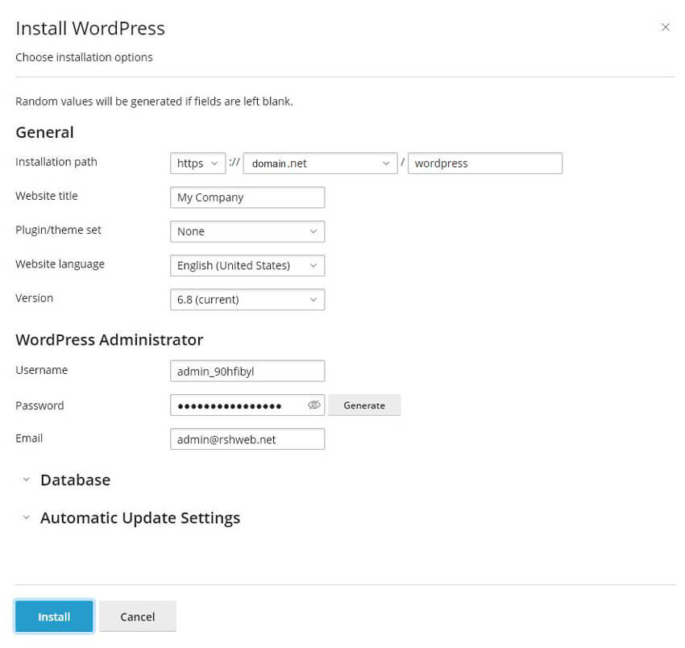This screenshot has width=685, height=648.
Task: Click the wordpress installation path field
Action: point(484,163)
